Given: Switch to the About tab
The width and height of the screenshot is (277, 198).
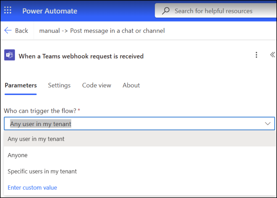Looking at the screenshot, I should tap(131, 85).
